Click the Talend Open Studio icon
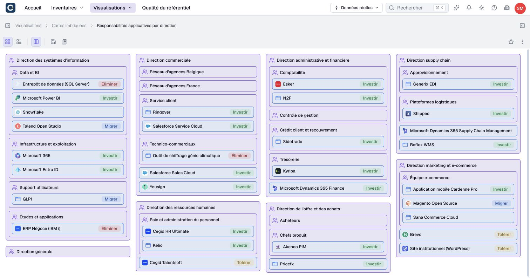 coord(18,126)
